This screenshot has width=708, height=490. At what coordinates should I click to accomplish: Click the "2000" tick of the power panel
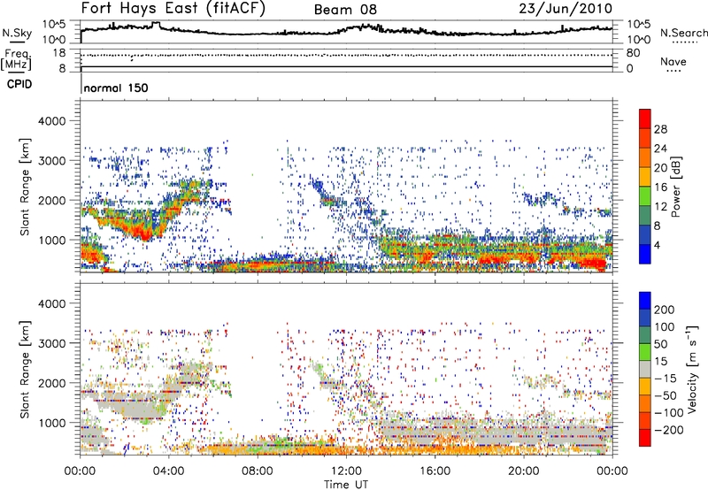[51, 201]
